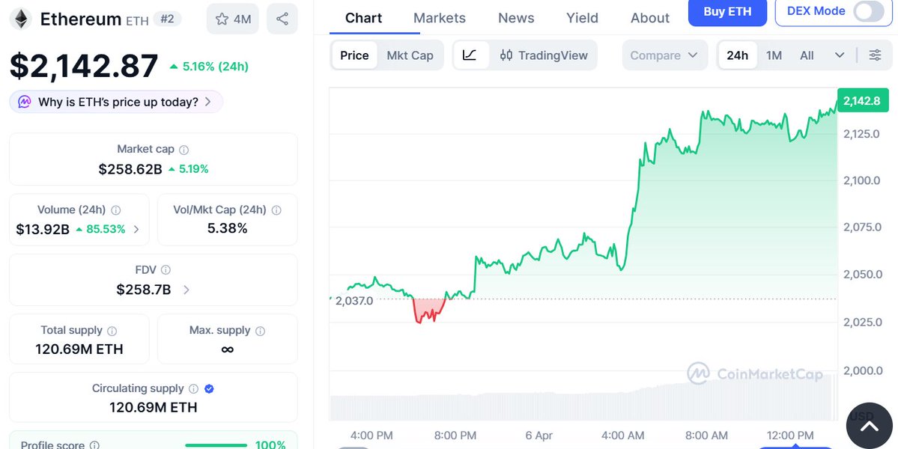Switch to TradingView candlestick chart
Viewport: 898px width, 449px height.
544,55
